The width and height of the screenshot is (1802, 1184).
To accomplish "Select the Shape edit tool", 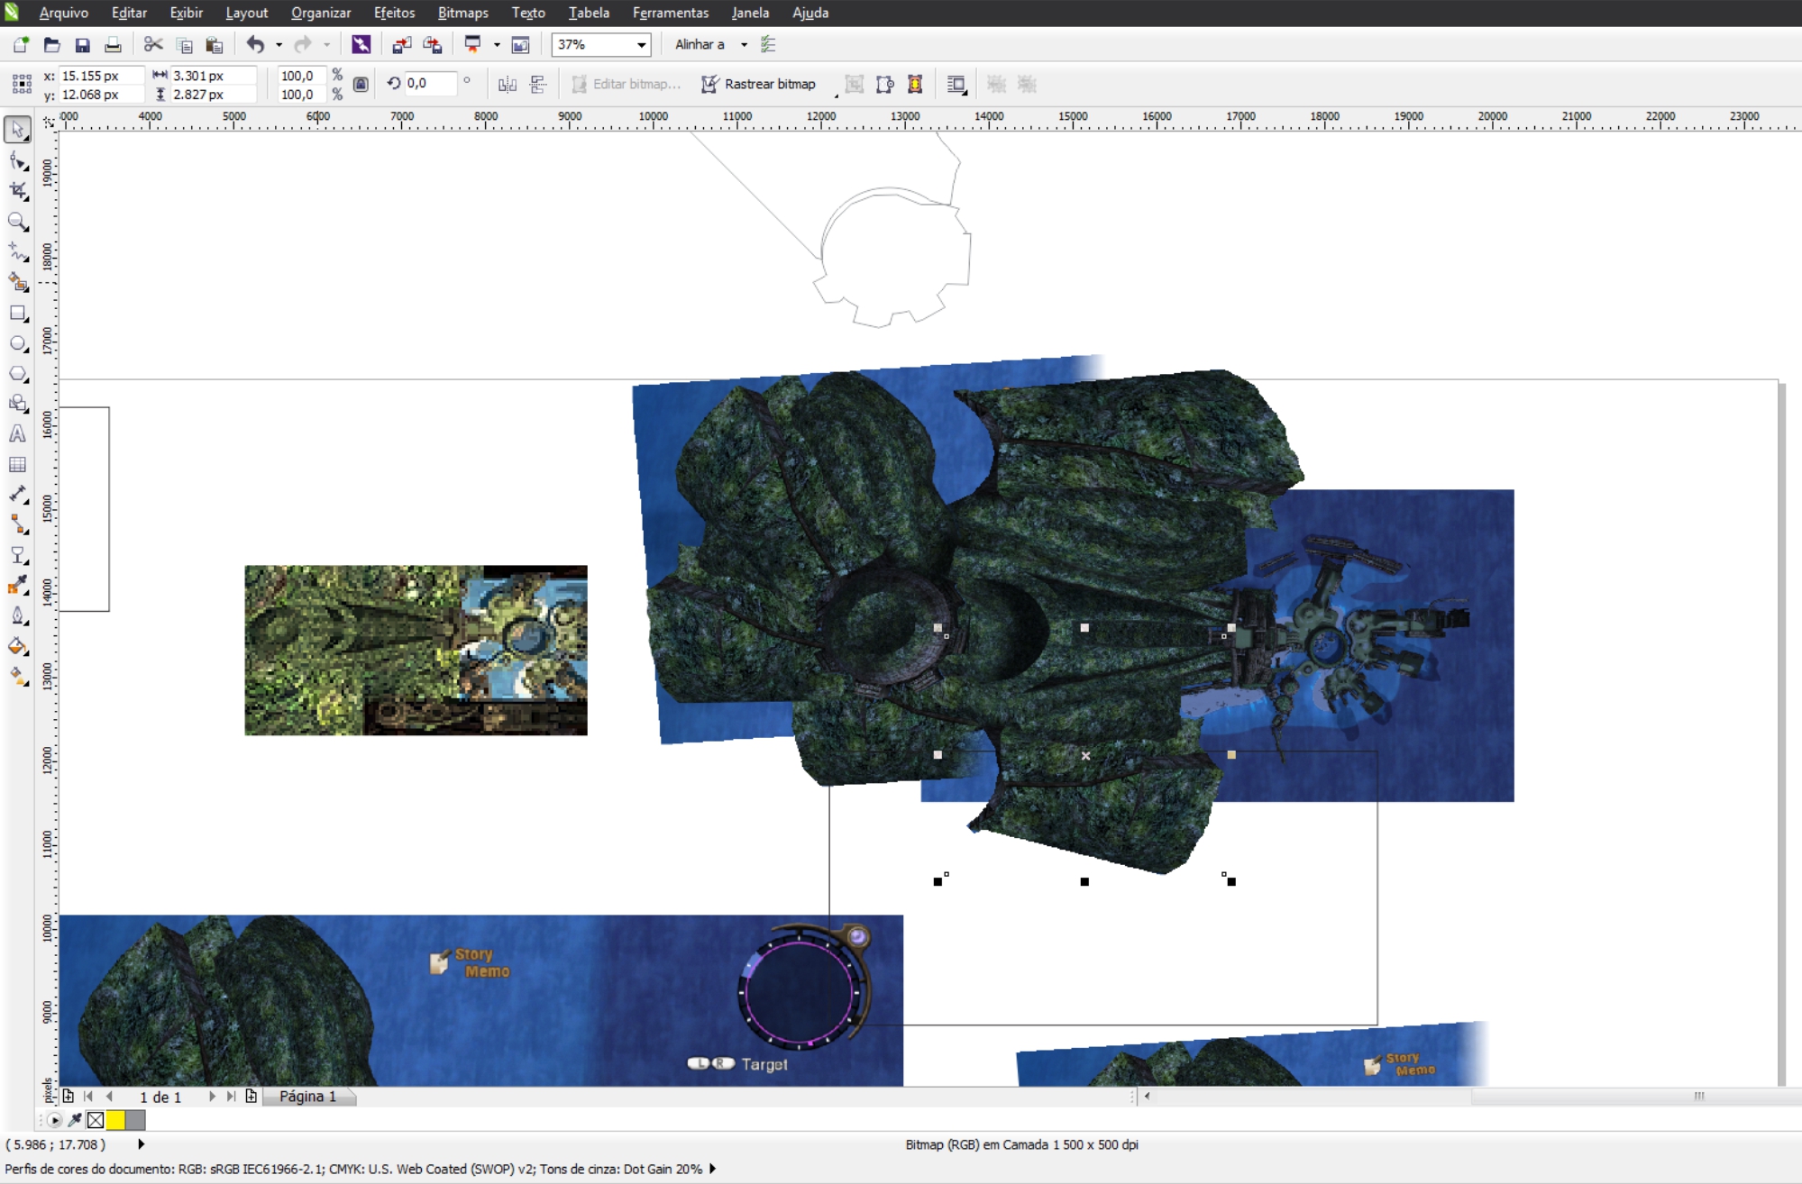I will click(x=18, y=161).
